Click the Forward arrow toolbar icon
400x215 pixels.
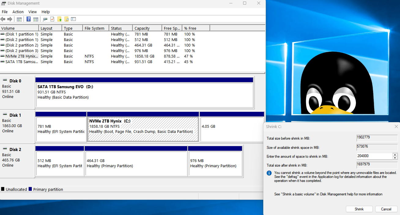10,19
